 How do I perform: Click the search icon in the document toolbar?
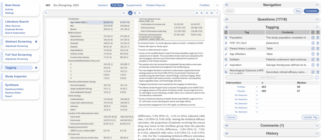coord(46,13)
